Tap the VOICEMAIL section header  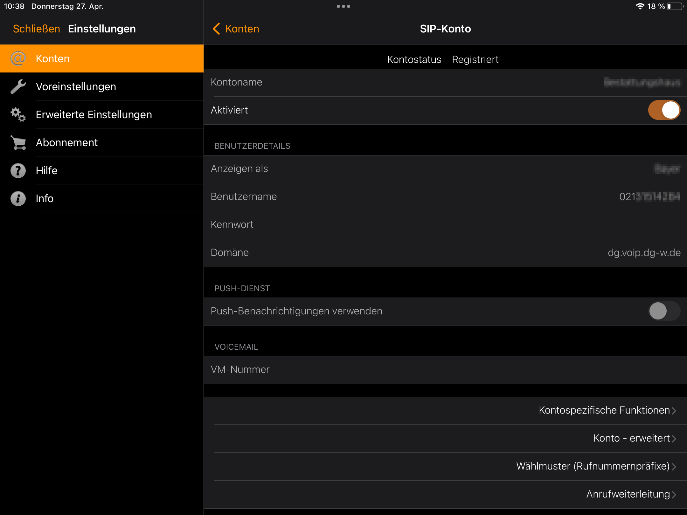coord(236,347)
